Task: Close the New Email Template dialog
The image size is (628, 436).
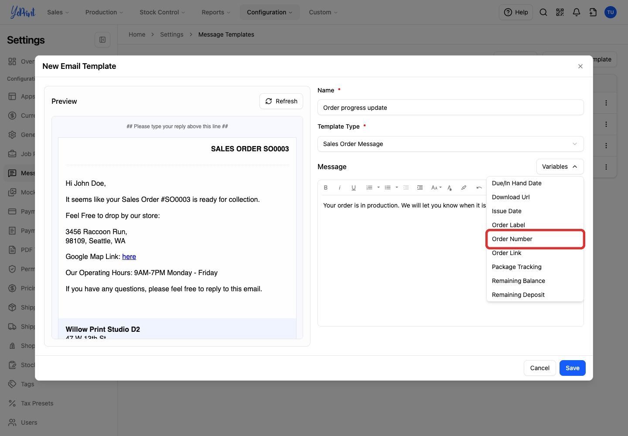Action: click(580, 66)
